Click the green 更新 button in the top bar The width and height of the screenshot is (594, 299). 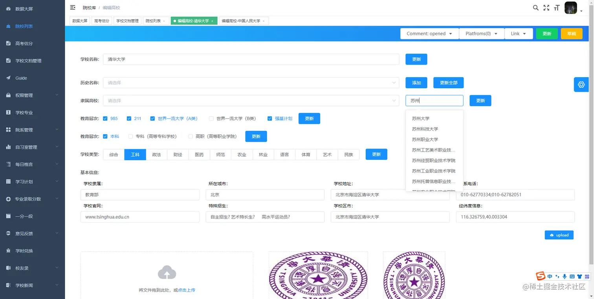pos(547,34)
